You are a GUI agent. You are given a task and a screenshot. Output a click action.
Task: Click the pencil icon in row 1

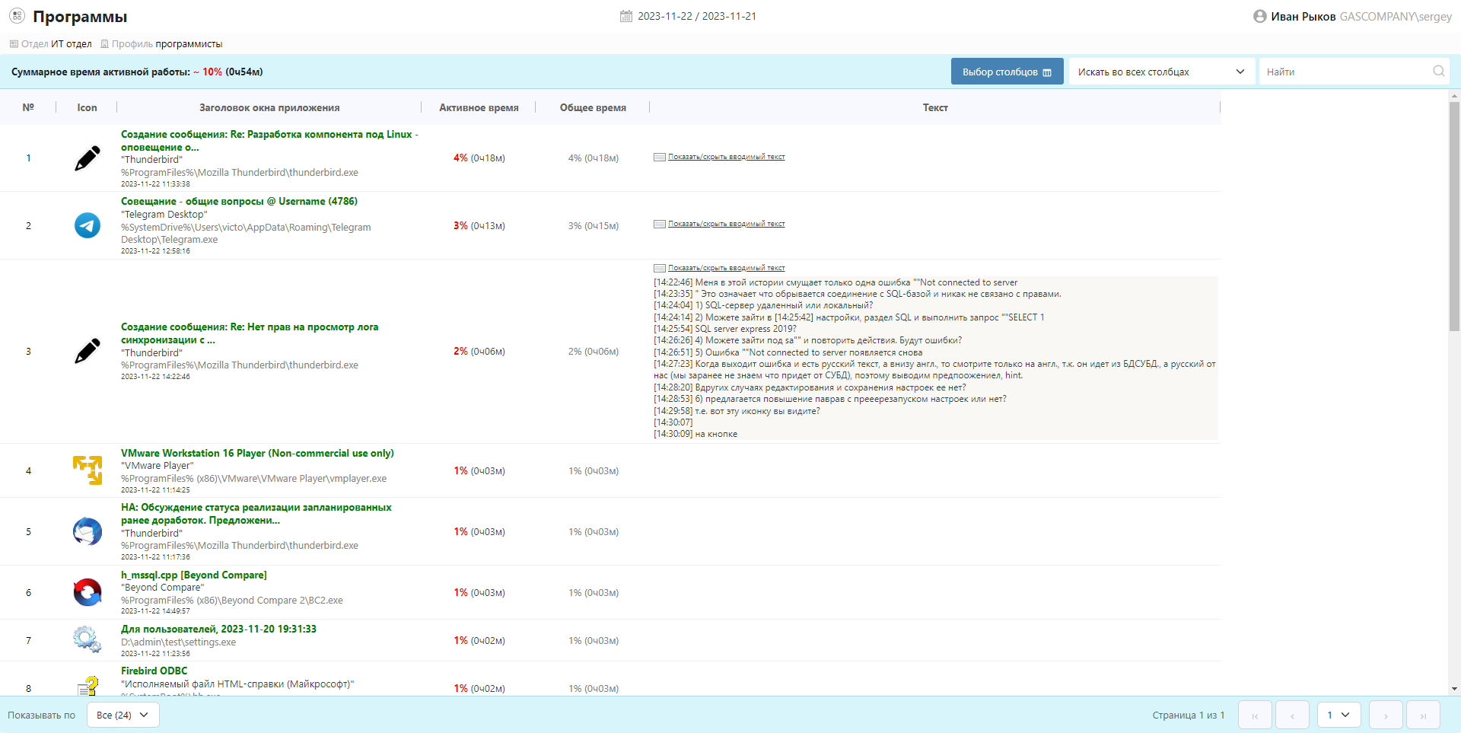[88, 158]
